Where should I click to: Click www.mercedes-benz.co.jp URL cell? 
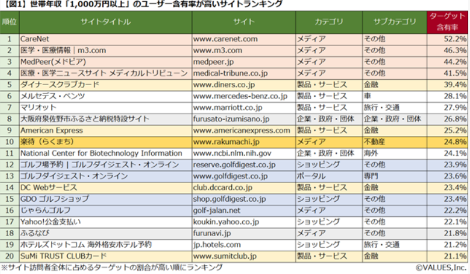pyautogui.click(x=243, y=96)
